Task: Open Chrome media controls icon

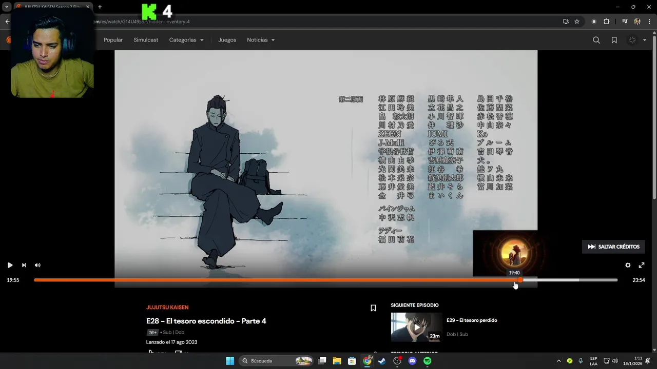Action: point(625,22)
